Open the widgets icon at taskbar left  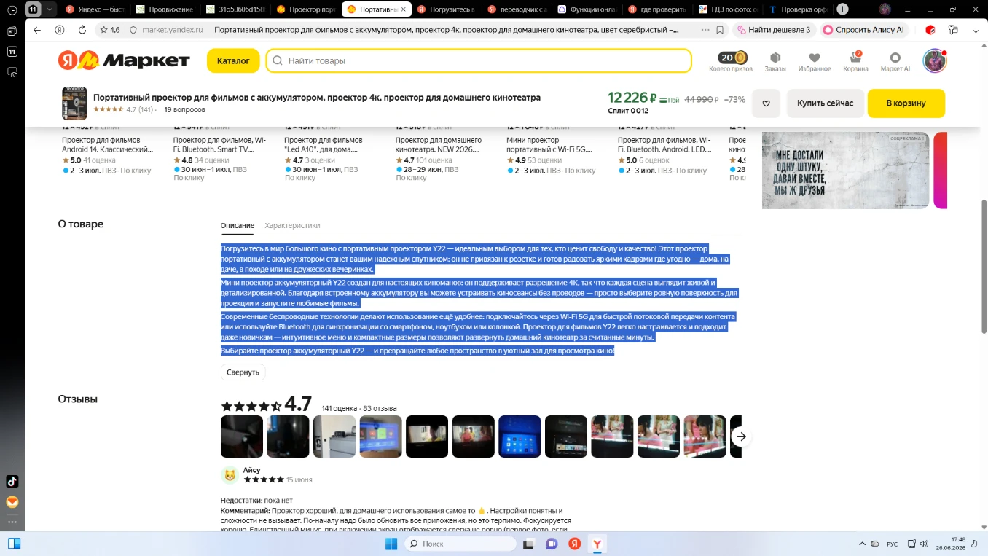[14, 544]
